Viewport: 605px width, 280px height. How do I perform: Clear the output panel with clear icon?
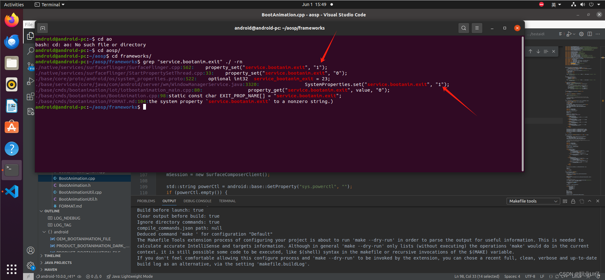pyautogui.click(x=565, y=201)
